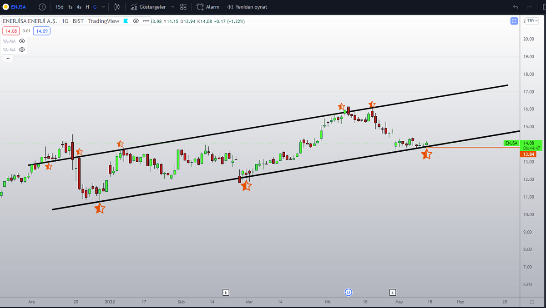This screenshot has height=308, width=546.
Task: Open the Göstergeler indicators dialog
Action: pos(148,7)
